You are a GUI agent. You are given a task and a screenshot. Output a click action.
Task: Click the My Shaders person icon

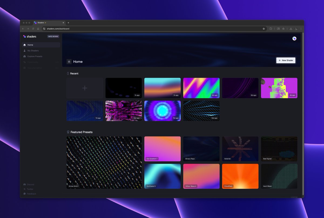(25, 51)
